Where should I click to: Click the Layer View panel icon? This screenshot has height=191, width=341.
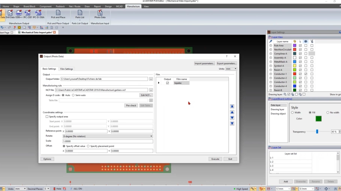tap(270, 37)
